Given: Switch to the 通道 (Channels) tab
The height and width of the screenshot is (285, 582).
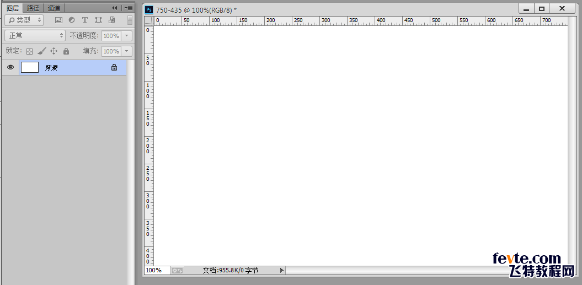Looking at the screenshot, I should pos(54,8).
